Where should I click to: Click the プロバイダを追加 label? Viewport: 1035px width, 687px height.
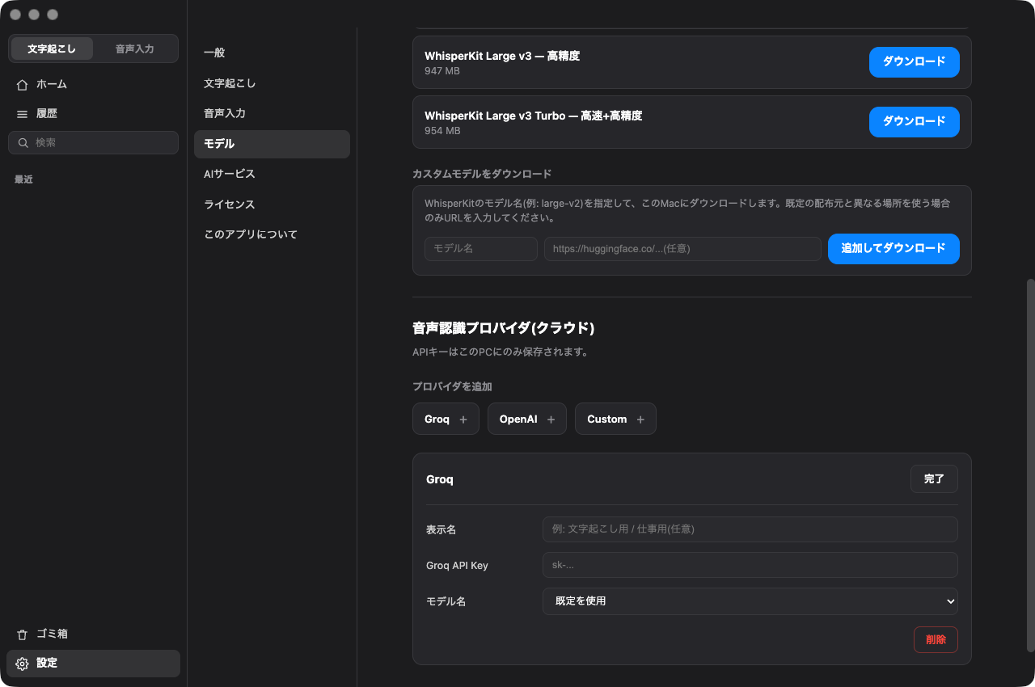click(x=452, y=386)
